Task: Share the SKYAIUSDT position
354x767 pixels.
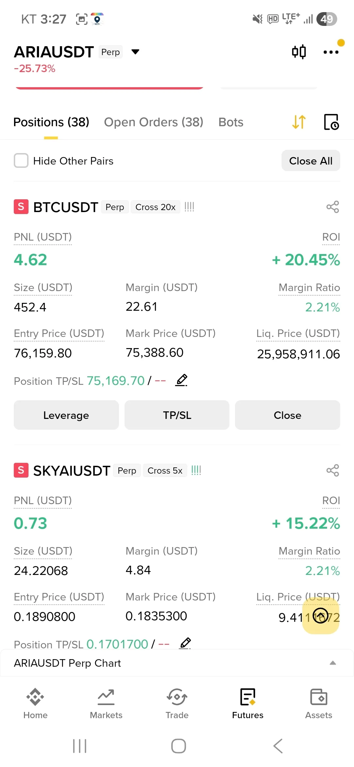Action: pos(333,470)
